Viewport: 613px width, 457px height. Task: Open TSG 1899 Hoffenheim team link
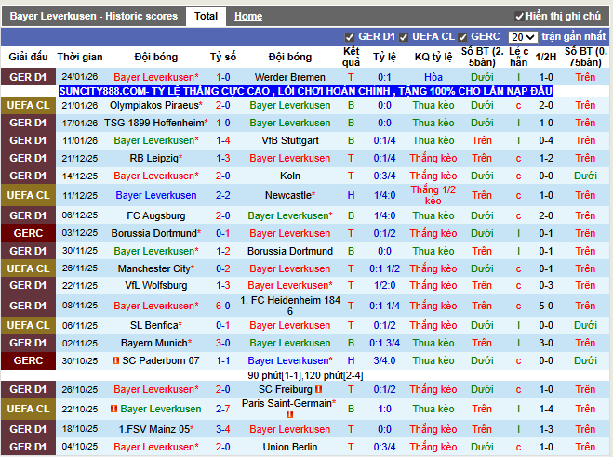click(154, 123)
